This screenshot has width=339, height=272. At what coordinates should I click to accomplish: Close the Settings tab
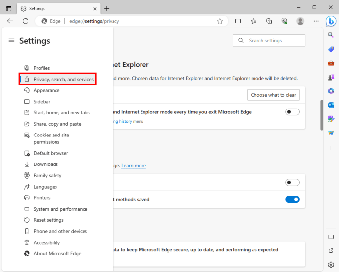click(95, 9)
